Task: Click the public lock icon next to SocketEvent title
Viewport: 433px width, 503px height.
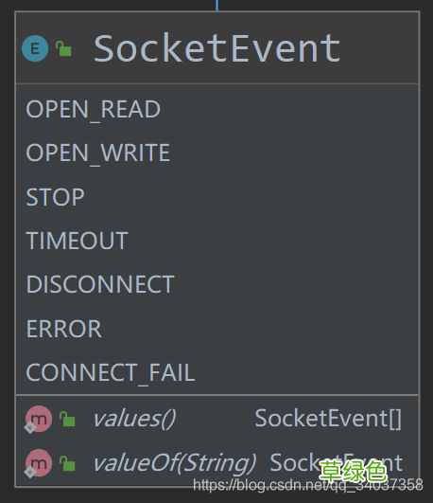Action: tap(63, 48)
